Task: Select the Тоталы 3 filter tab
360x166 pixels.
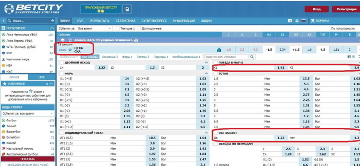Action: point(143,57)
